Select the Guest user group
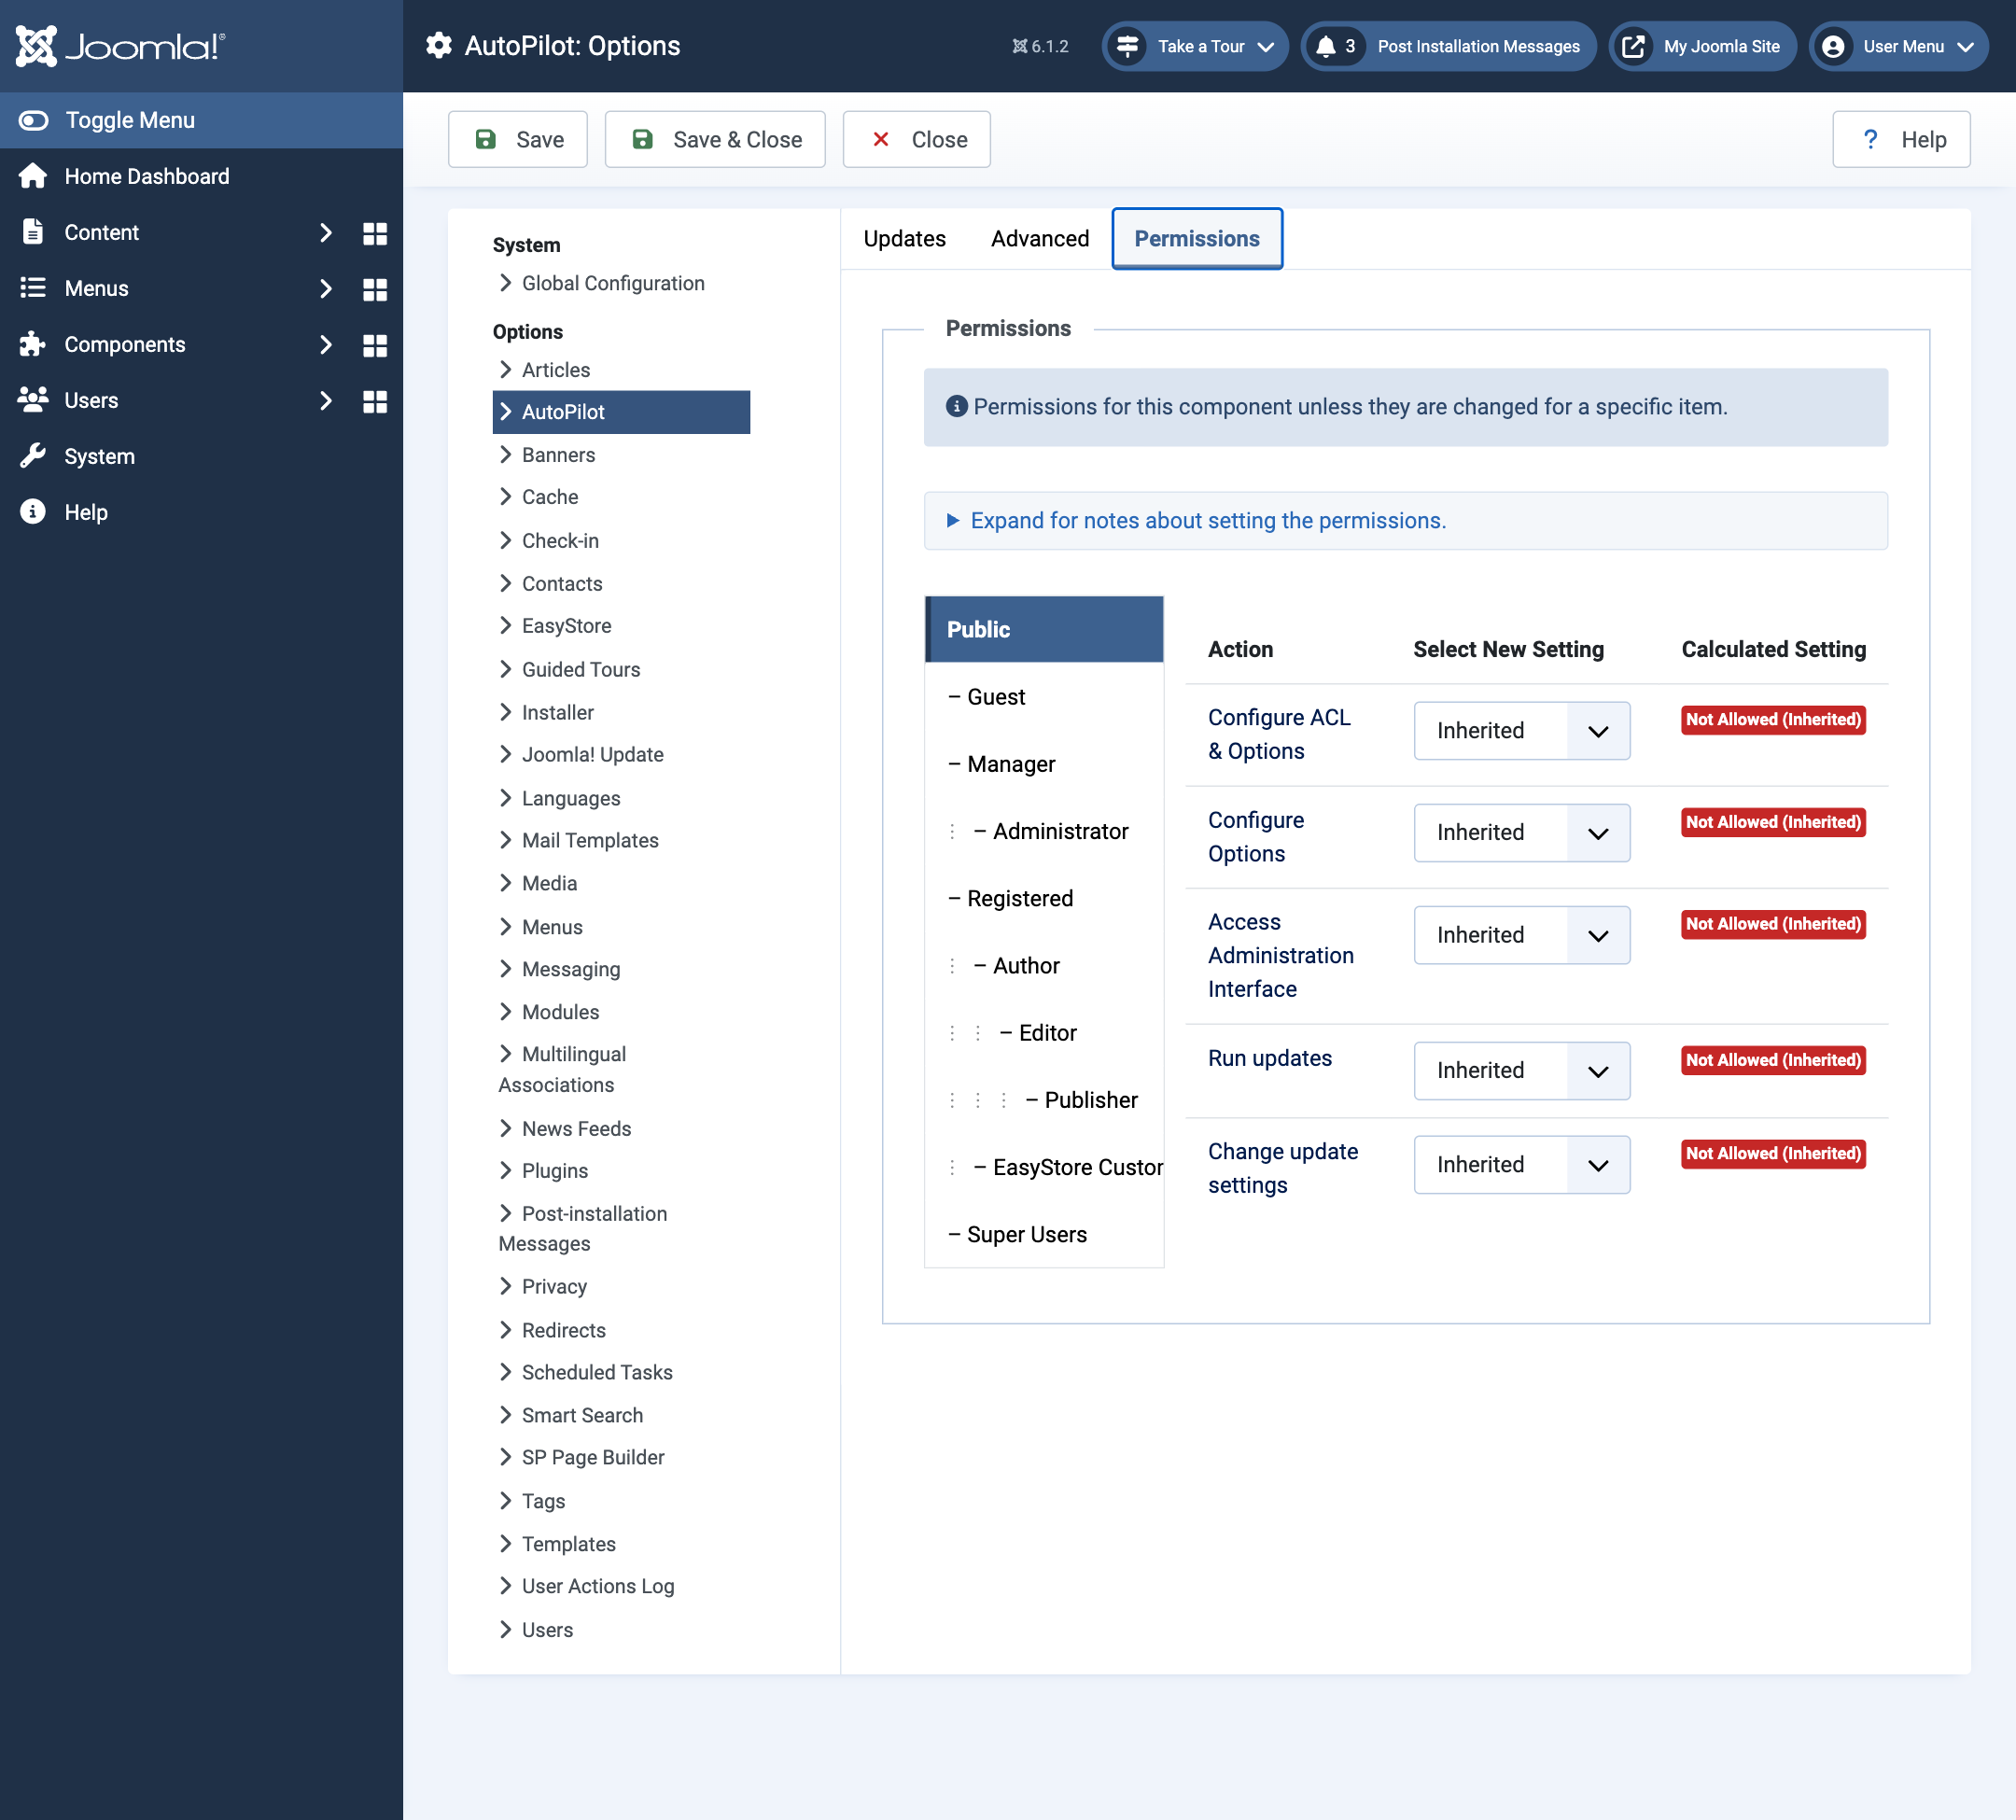The height and width of the screenshot is (1820, 2016). tap(1044, 697)
